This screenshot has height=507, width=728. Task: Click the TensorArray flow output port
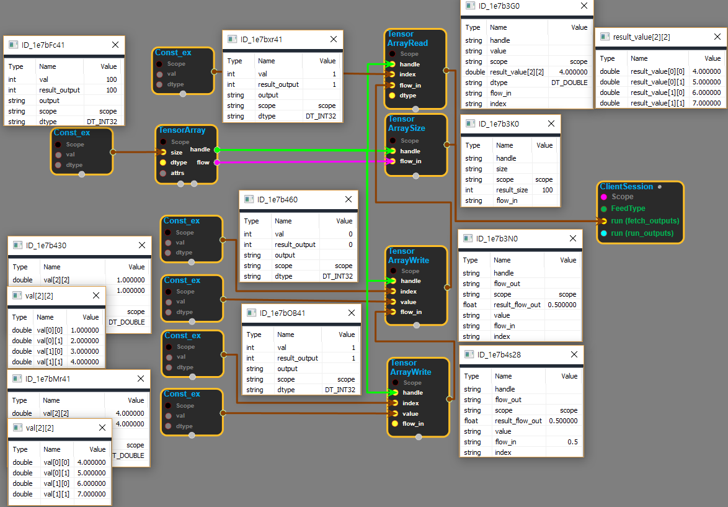[216, 163]
